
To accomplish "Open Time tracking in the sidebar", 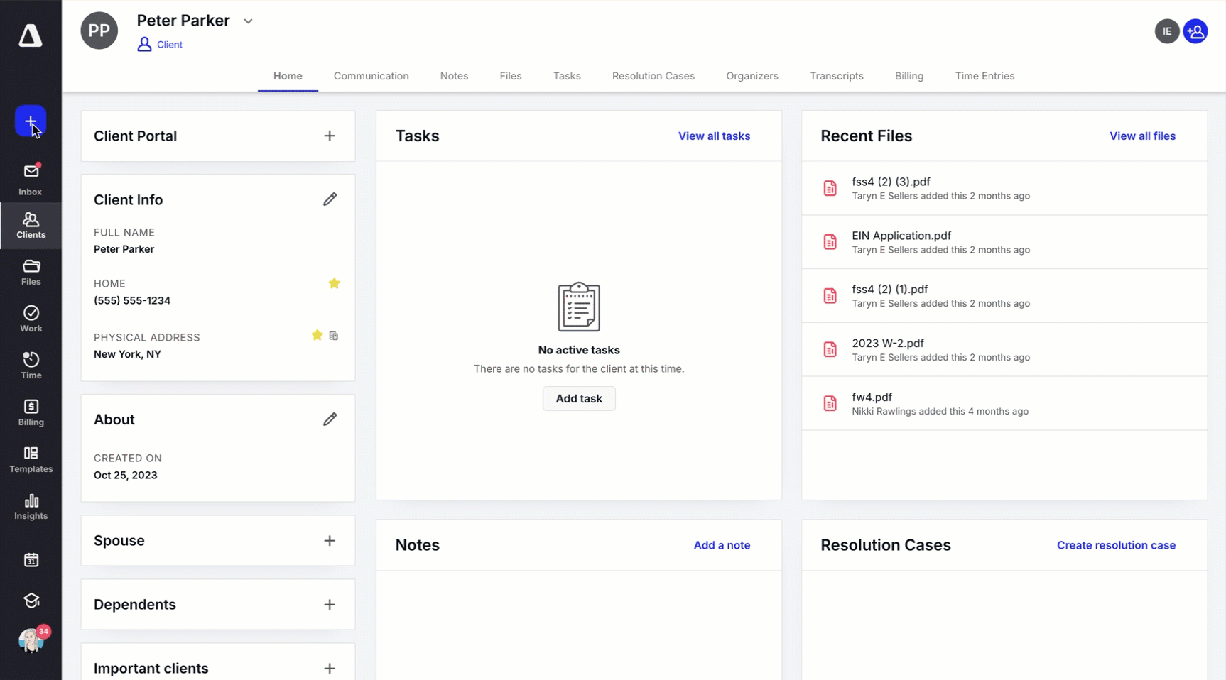I will point(31,366).
